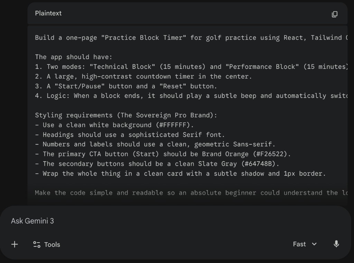Click the Plaintext code block label
The image size is (354, 263).
coord(48,13)
